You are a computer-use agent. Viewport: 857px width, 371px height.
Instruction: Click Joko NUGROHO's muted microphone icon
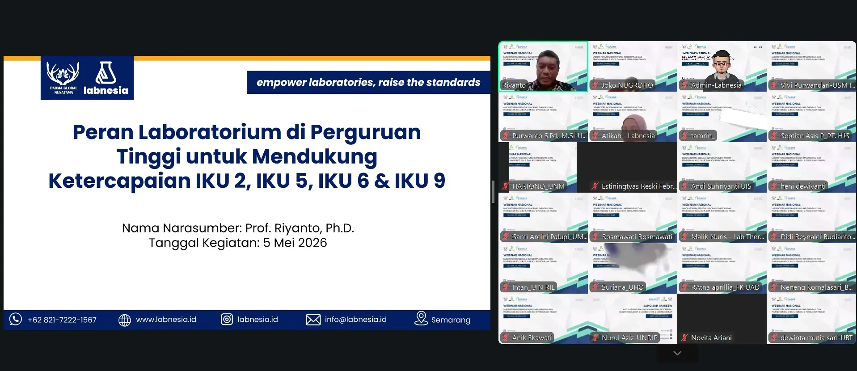point(595,85)
